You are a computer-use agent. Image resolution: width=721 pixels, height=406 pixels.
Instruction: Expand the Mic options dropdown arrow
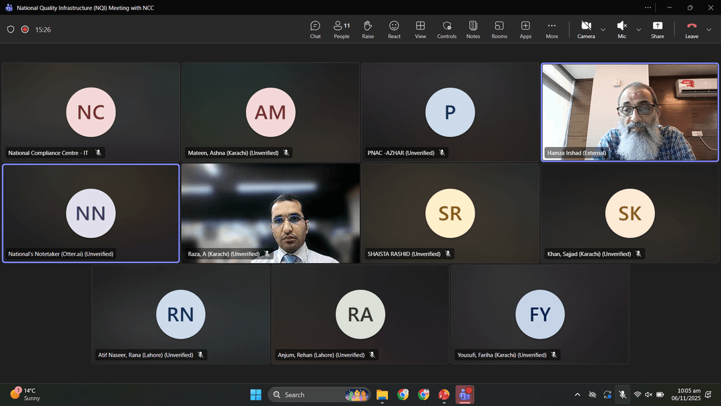(638, 29)
